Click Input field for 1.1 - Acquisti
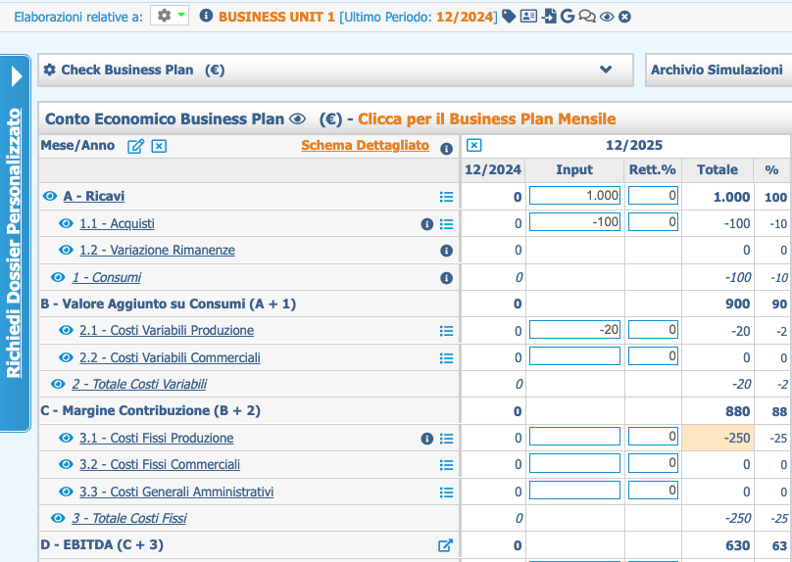 coord(574,221)
